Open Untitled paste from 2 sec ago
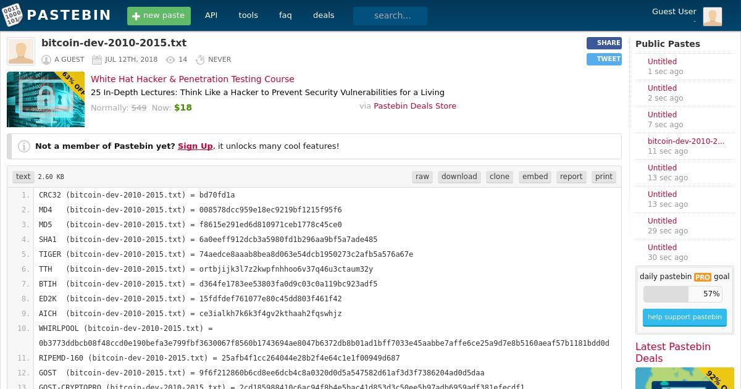 pyautogui.click(x=662, y=88)
